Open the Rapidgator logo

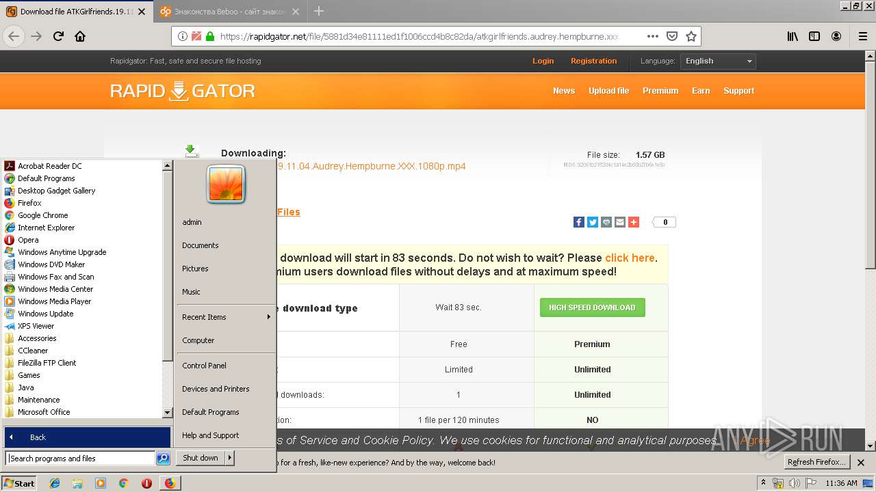coord(182,91)
